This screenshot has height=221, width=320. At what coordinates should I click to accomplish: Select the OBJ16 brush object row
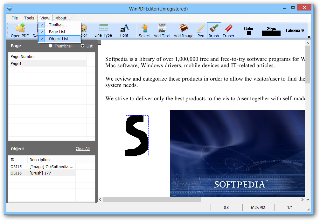(x=42, y=173)
